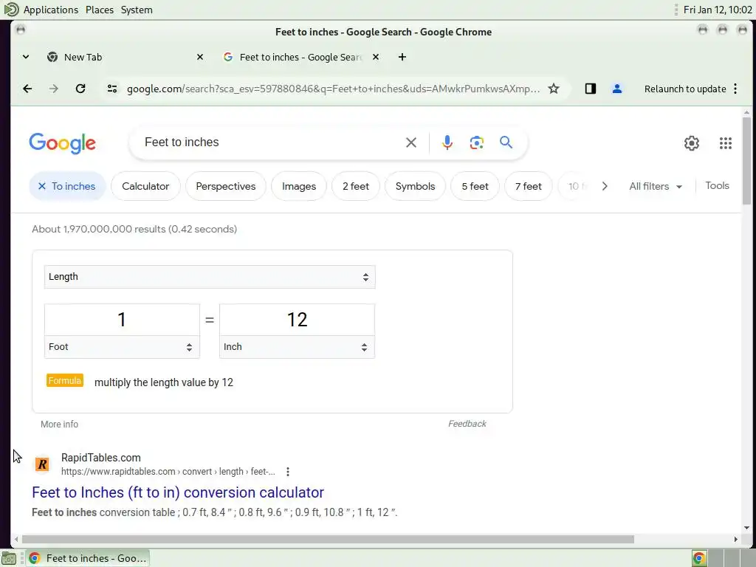The width and height of the screenshot is (756, 567).
Task: Click the vertical page scrollbar
Action: coord(746,160)
